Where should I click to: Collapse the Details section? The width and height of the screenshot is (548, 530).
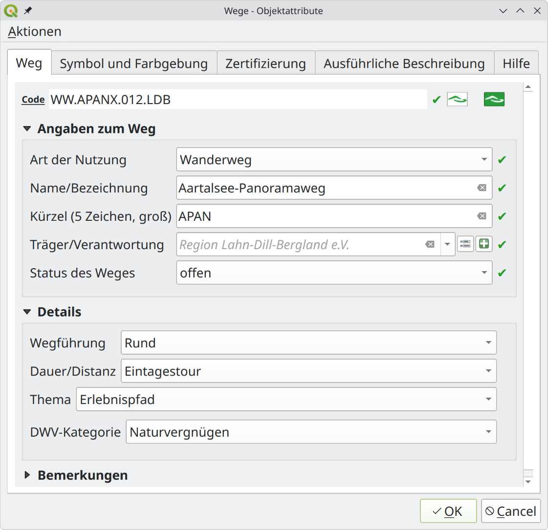[x=27, y=312]
